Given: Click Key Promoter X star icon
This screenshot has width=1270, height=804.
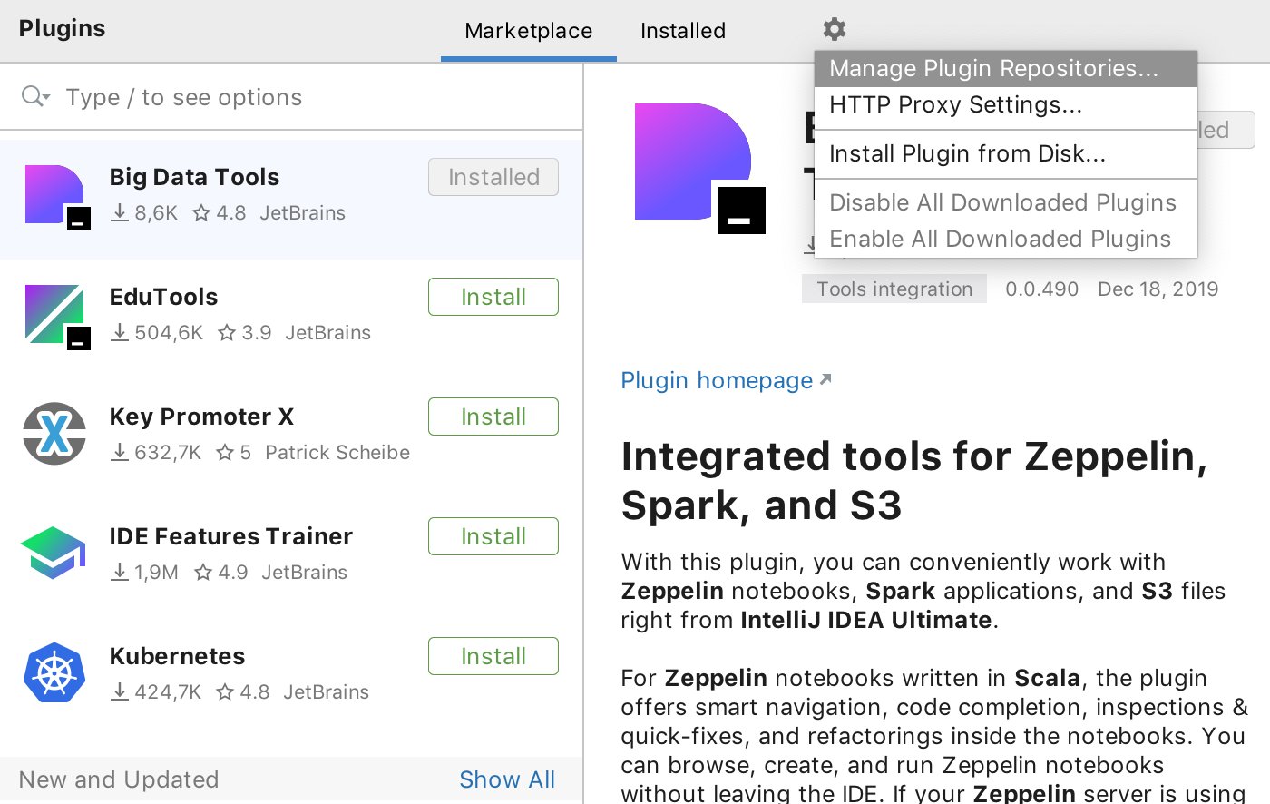Looking at the screenshot, I should (x=225, y=452).
